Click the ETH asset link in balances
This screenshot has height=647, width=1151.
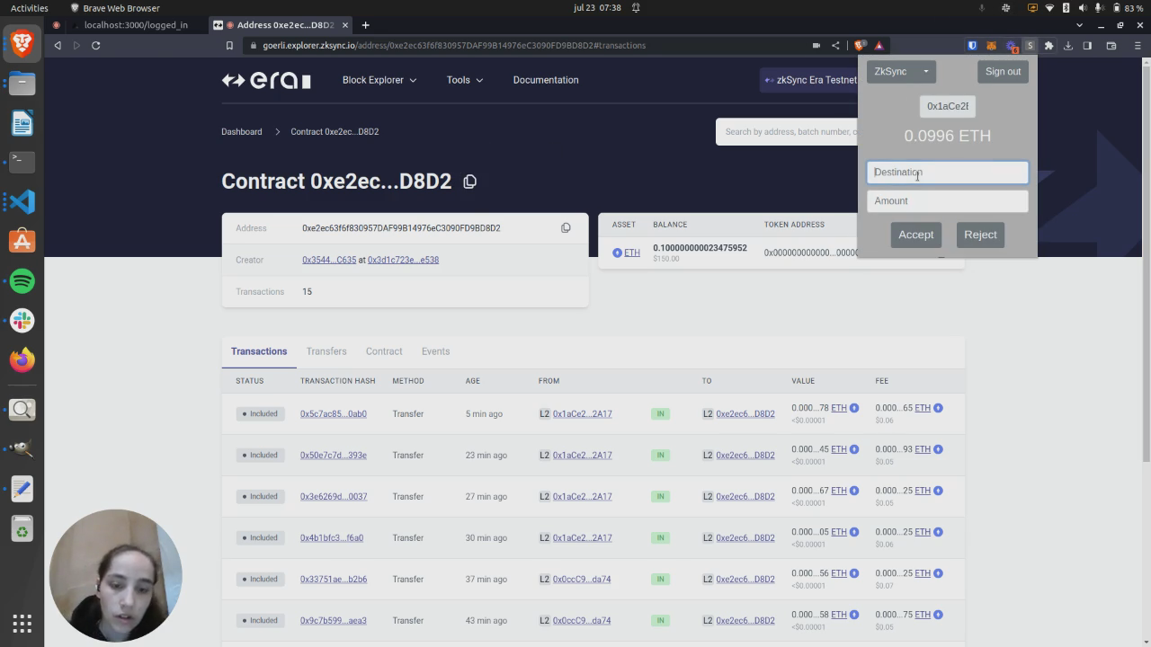[x=632, y=253]
